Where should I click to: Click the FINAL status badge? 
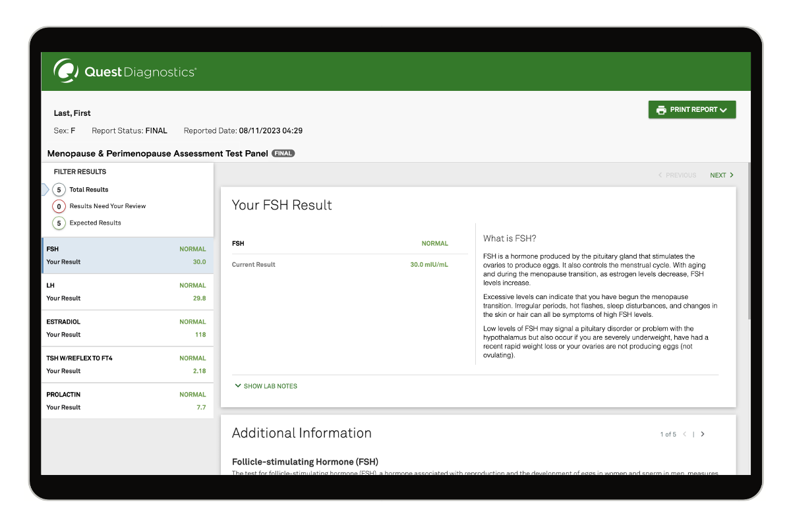tap(283, 153)
